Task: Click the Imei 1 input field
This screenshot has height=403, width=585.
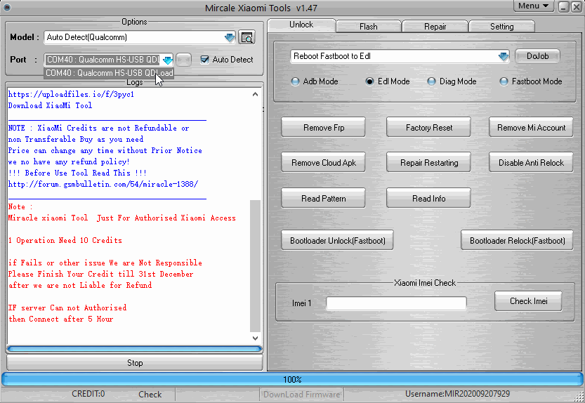Action: click(396, 303)
